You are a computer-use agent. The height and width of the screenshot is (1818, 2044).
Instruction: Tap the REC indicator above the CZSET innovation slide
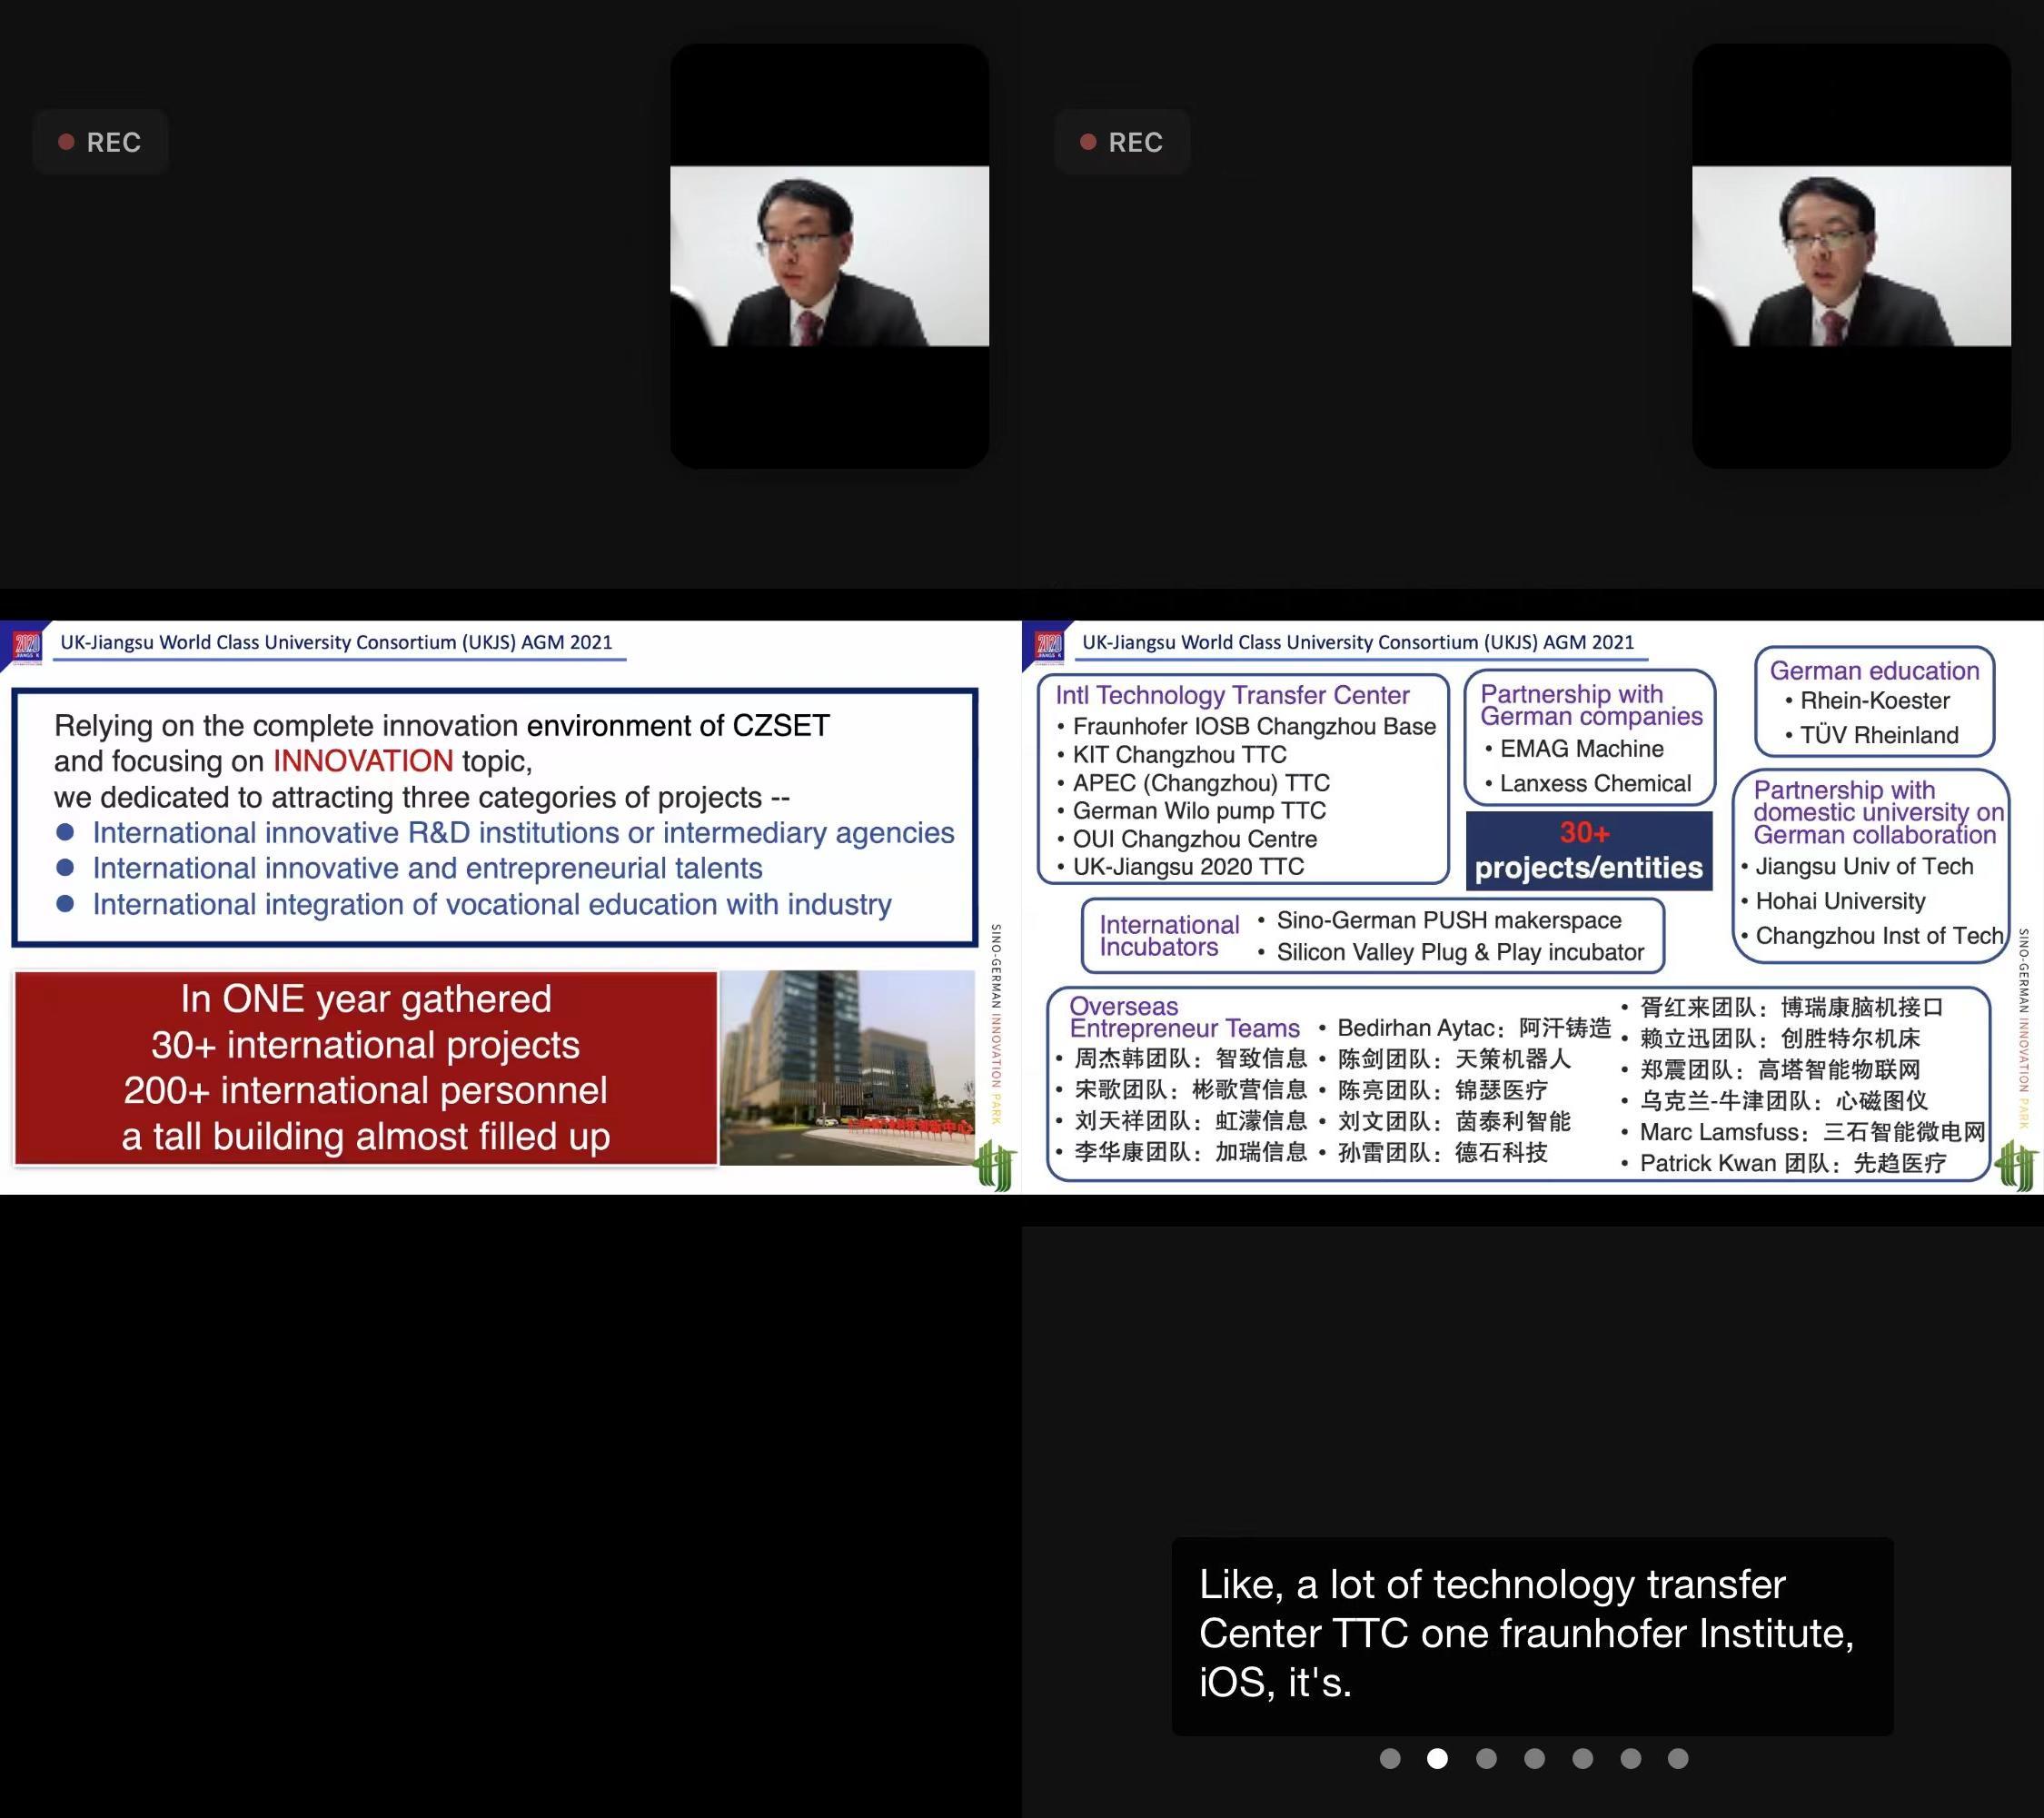[x=100, y=142]
